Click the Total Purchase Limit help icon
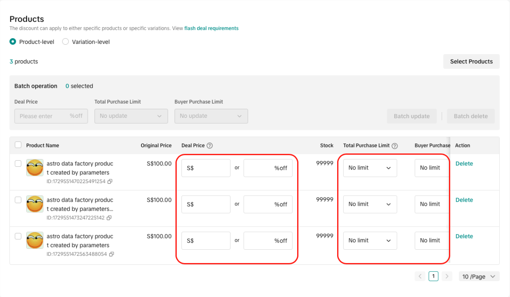 (x=395, y=146)
